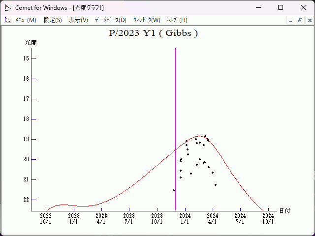Click the graph title P/2023 Y1 (Gibbs)
The height and width of the screenshot is (236, 315).
(x=154, y=33)
